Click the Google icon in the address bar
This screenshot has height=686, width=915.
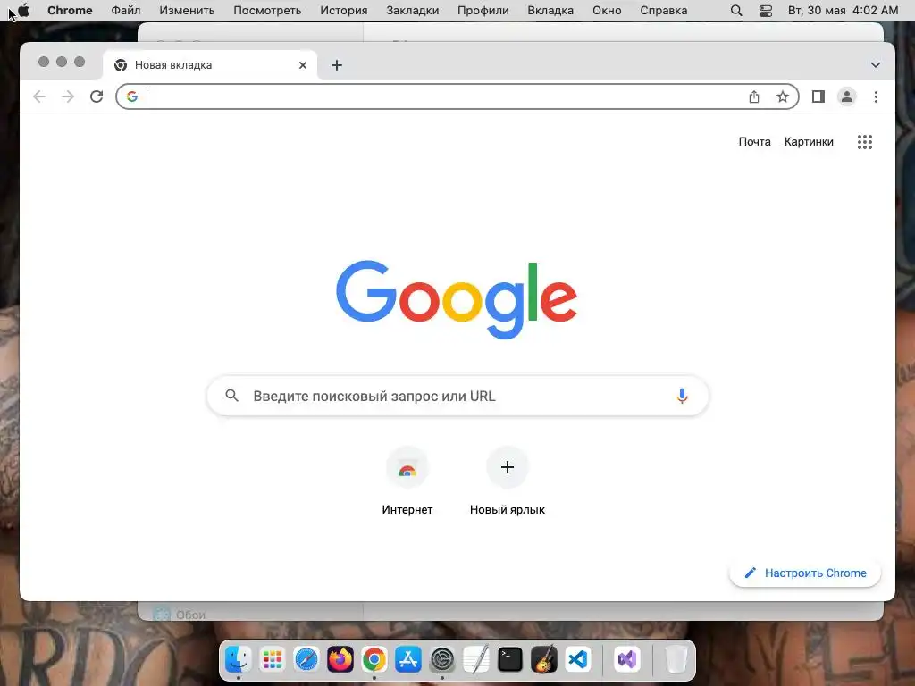coord(132,96)
